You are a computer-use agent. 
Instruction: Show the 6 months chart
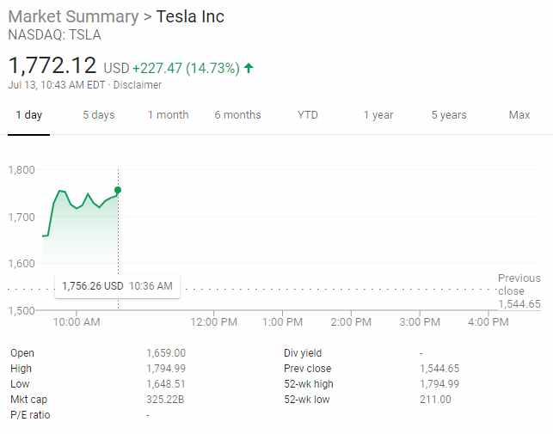pos(237,115)
